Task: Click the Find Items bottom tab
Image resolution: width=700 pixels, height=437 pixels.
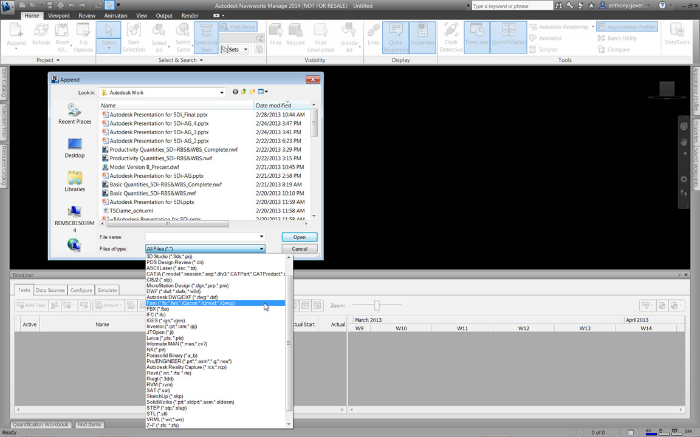Action: (89, 424)
